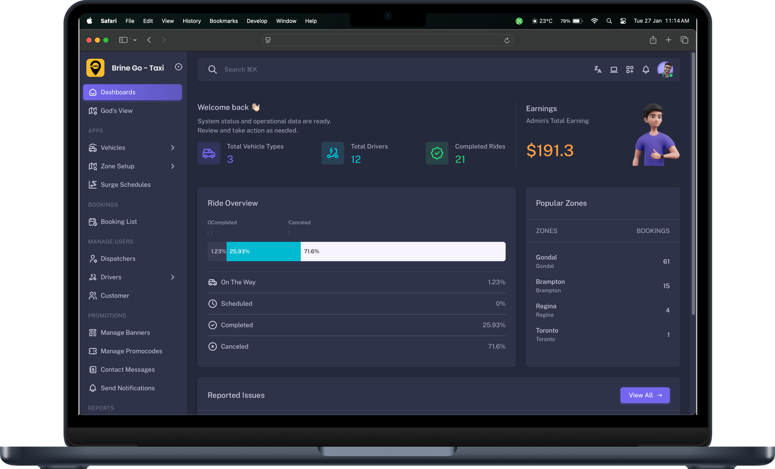This screenshot has width=775, height=469.
Task: Click the Brine Go taxi logo
Action: 95,68
